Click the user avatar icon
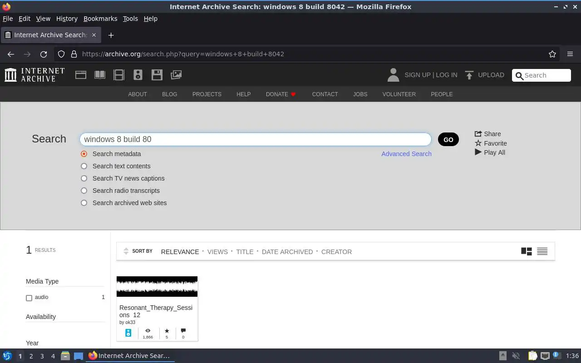 (394, 75)
